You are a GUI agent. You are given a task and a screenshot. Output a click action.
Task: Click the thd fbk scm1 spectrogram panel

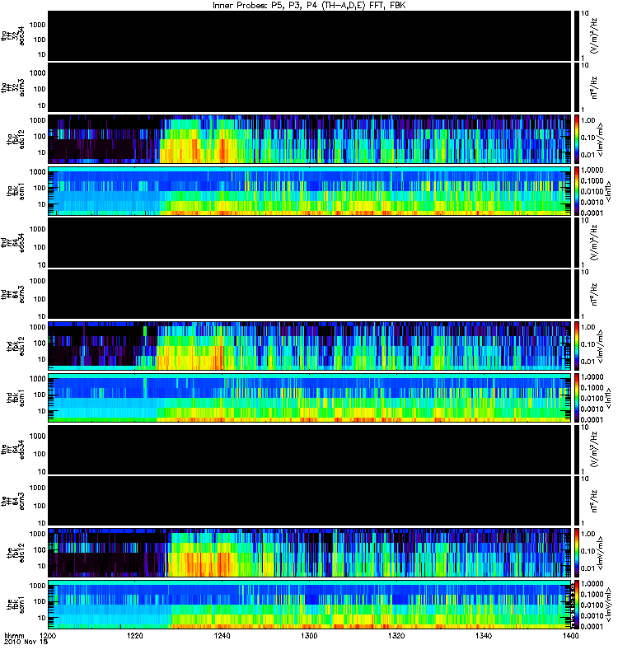[x=310, y=398]
